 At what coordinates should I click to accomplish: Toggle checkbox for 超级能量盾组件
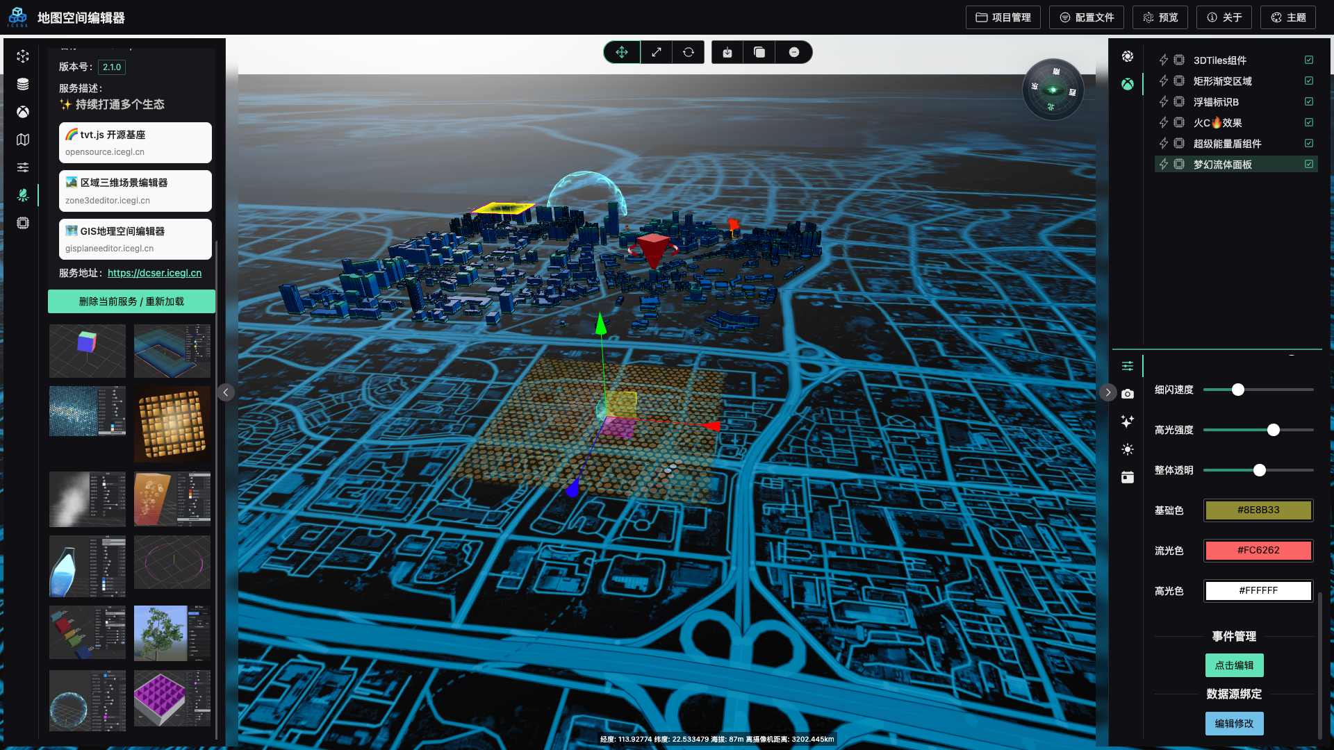pos(1308,144)
